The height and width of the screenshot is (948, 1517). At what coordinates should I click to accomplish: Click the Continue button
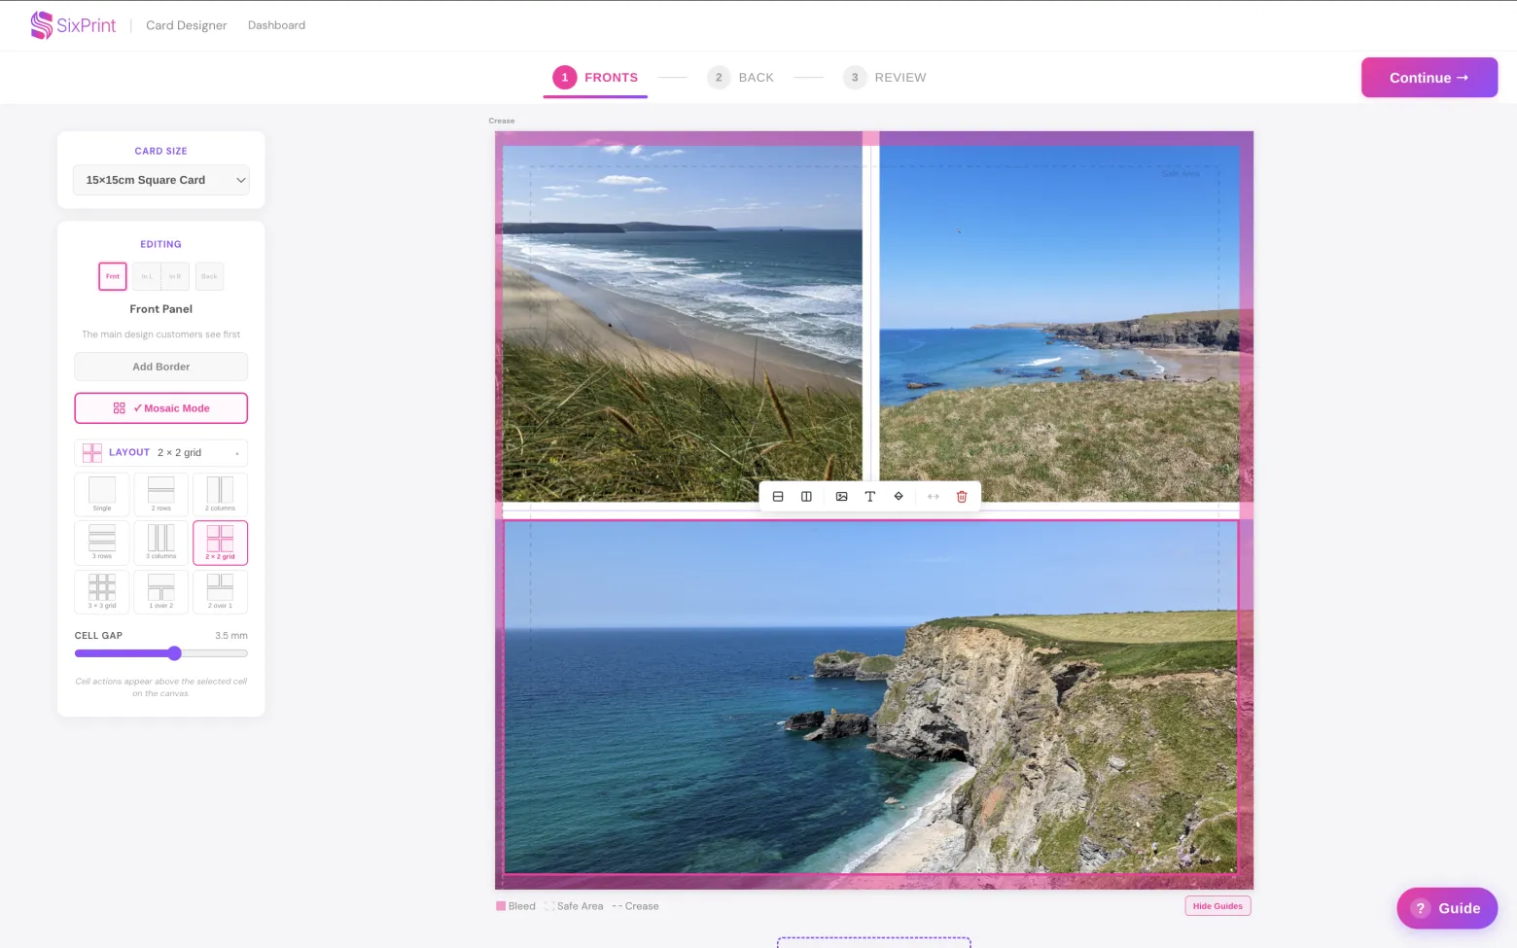coord(1429,78)
